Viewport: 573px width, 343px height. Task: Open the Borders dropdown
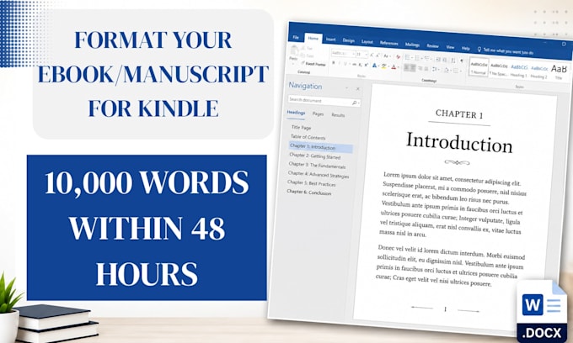[457, 71]
